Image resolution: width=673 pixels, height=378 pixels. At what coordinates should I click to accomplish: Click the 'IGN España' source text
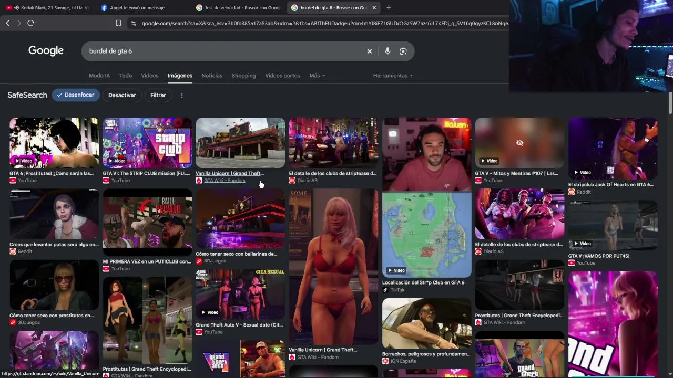pyautogui.click(x=403, y=361)
